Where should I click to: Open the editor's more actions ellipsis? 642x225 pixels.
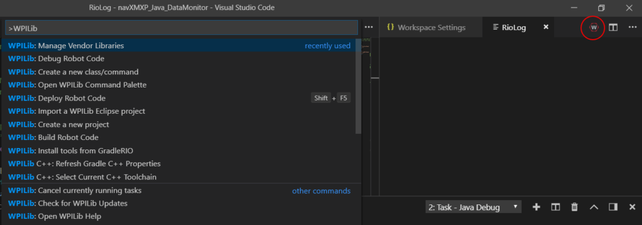(632, 27)
